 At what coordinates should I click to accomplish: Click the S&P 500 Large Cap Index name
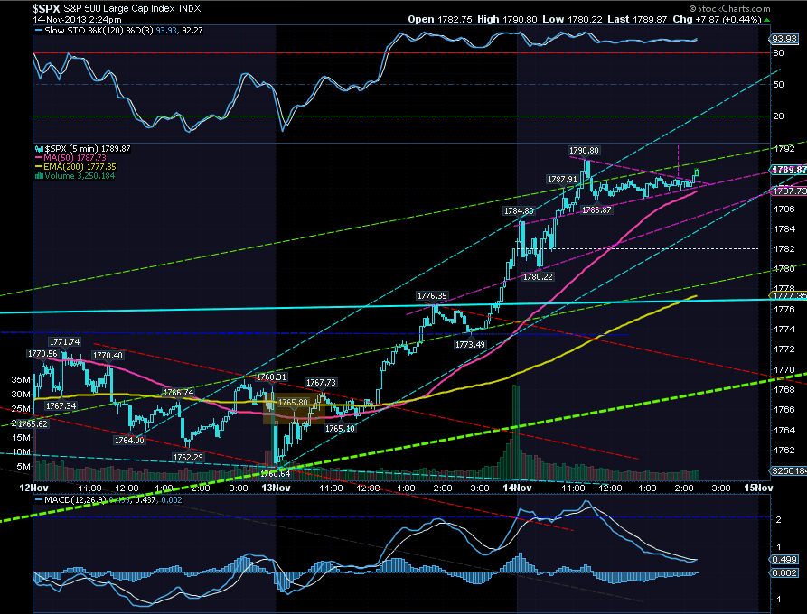click(x=117, y=8)
